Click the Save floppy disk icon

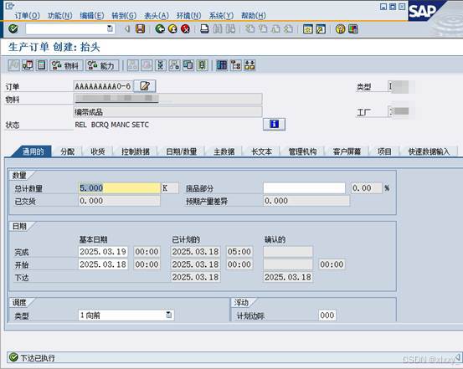pos(140,29)
